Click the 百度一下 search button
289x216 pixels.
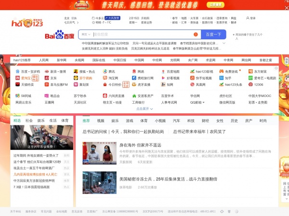[213, 35]
